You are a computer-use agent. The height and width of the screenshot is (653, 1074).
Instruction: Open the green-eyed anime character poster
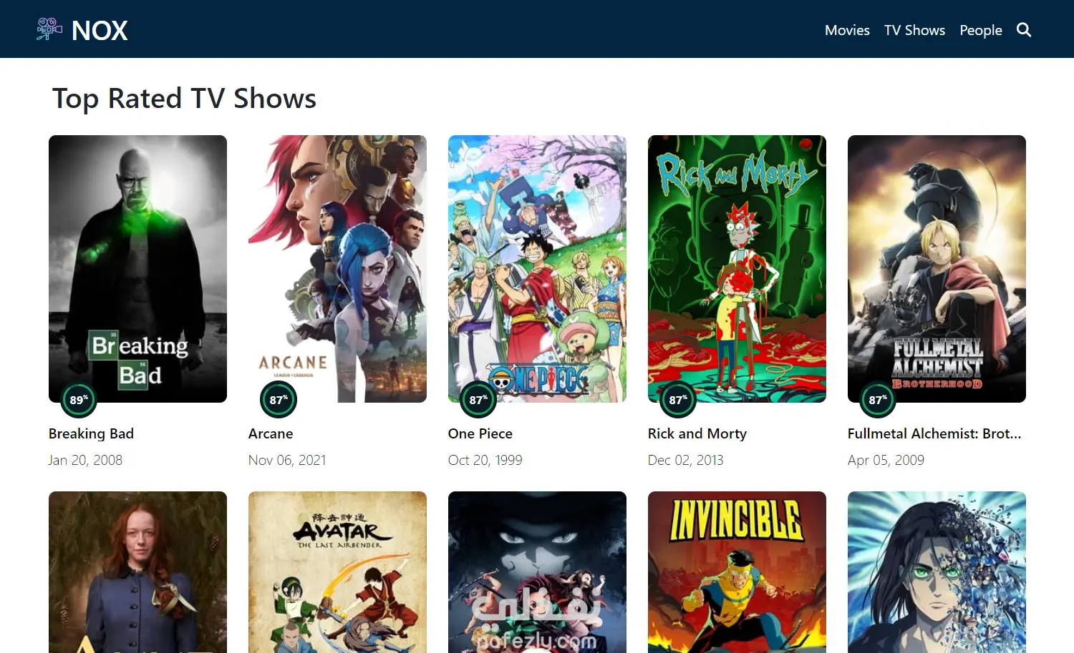[x=937, y=572]
